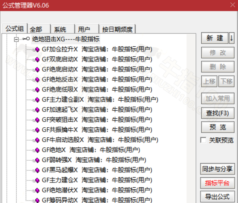Click the 导出公式 button
Screen dimensions: 238x203
click(x=217, y=197)
